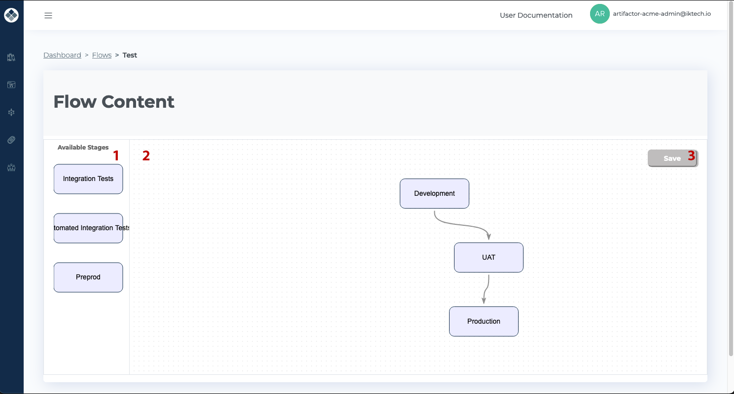Open the flows network icon in the sidebar

click(x=11, y=112)
